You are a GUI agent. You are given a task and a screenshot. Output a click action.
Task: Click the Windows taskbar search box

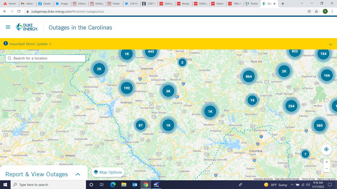point(48,185)
